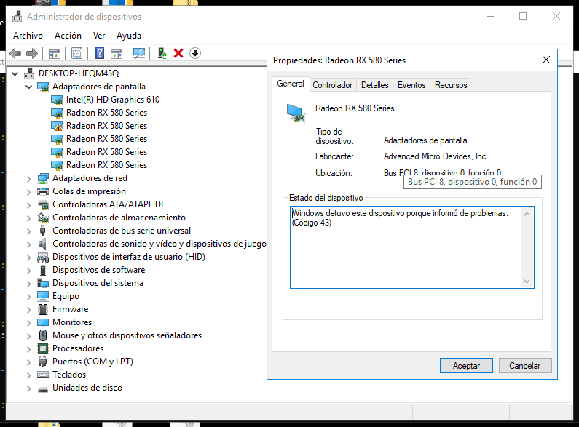
Task: Select the Dispositivos de software label
Action: click(98, 270)
